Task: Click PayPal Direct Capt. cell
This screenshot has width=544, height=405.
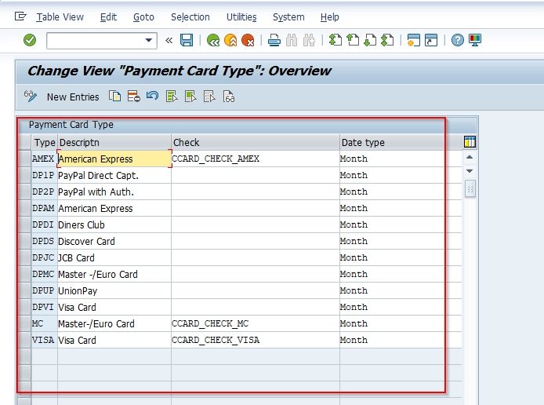Action: [x=114, y=175]
